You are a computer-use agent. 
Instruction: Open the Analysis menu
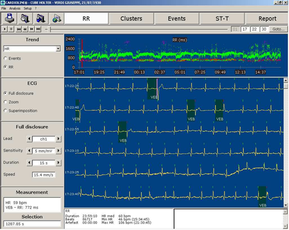(x=15, y=8)
